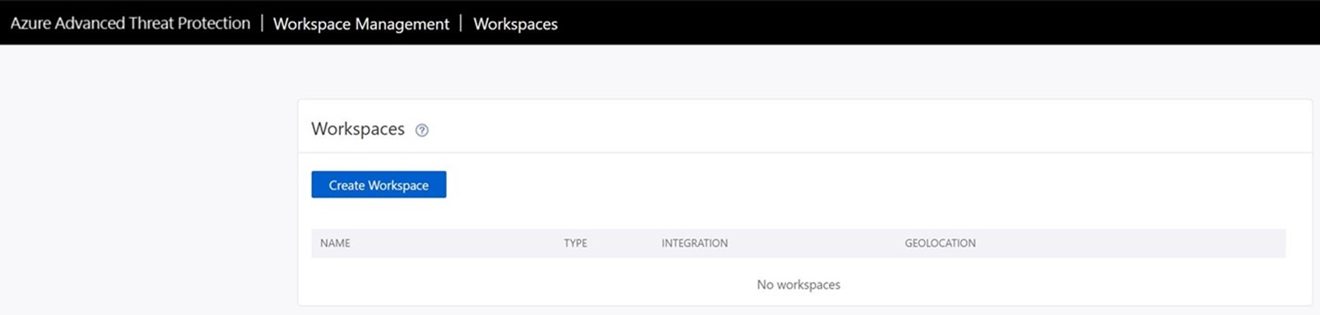The image size is (1320, 315).
Task: Click header row gap between NAME and TYPE
Action: tap(457, 243)
